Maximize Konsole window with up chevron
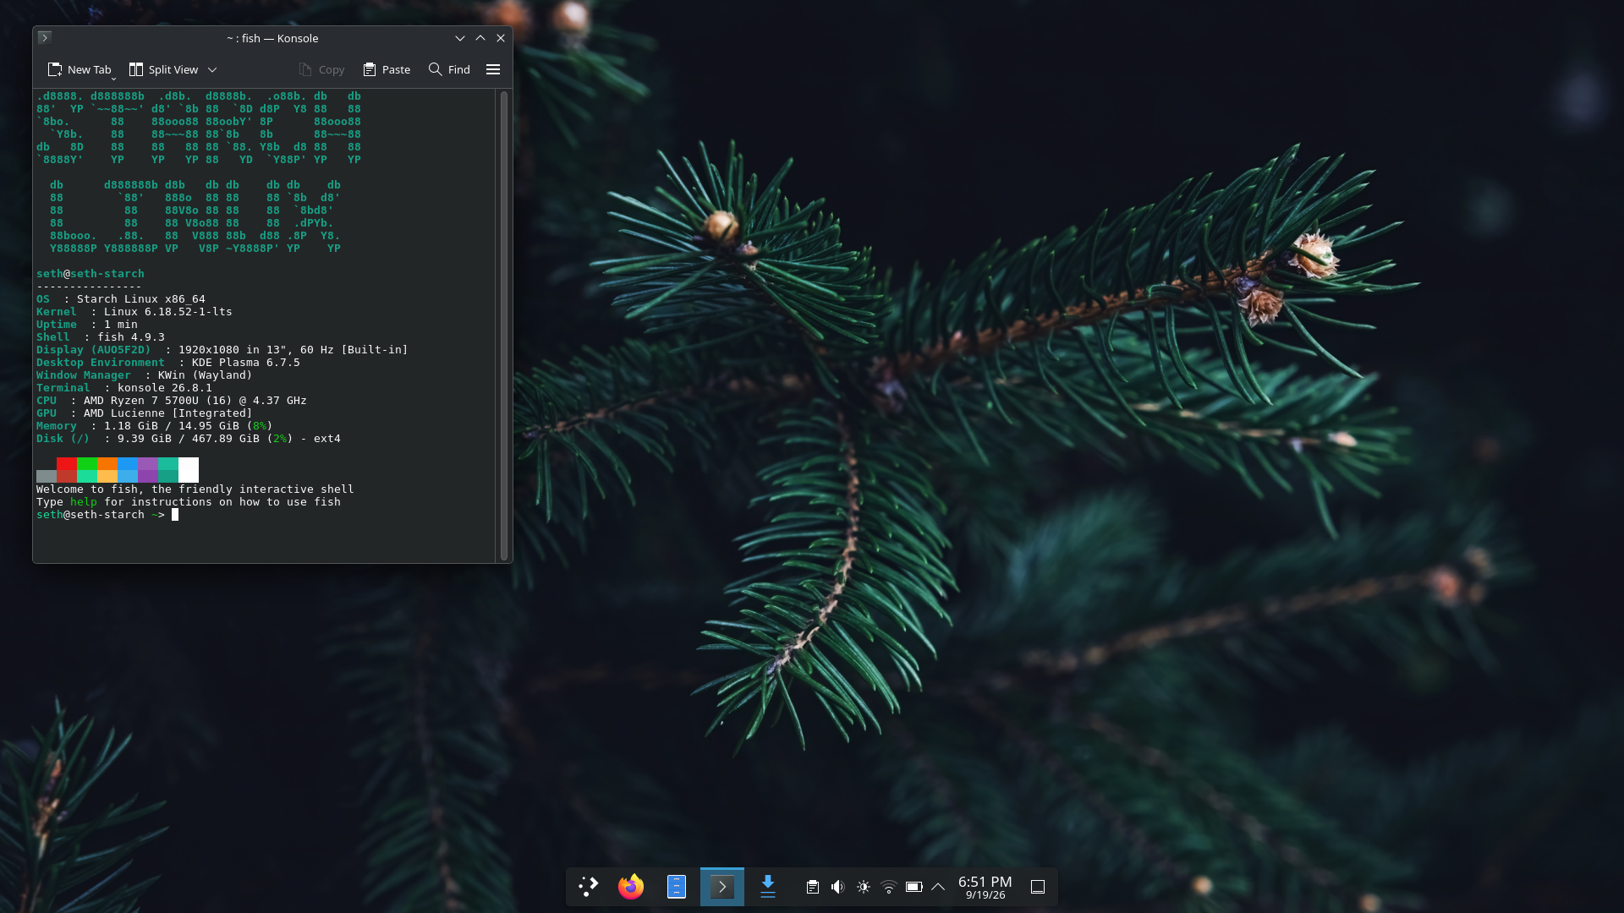1624x913 pixels. 480,38
